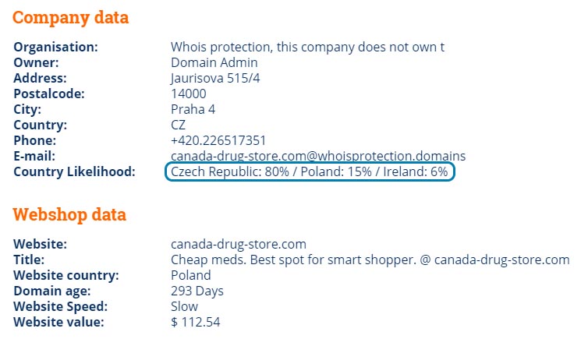Viewport: 581px width, 339px height.
Task: Click the 14000 postalcode value
Action: click(189, 94)
